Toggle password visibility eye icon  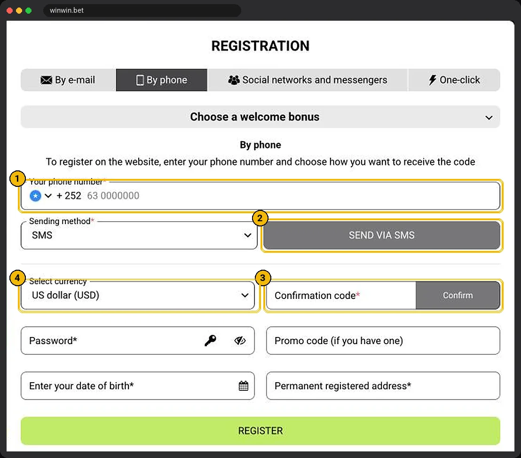pos(240,341)
